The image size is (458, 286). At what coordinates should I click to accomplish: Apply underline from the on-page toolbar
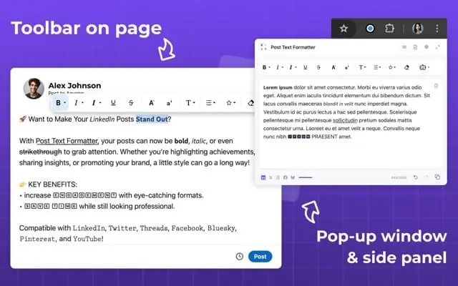coord(113,103)
